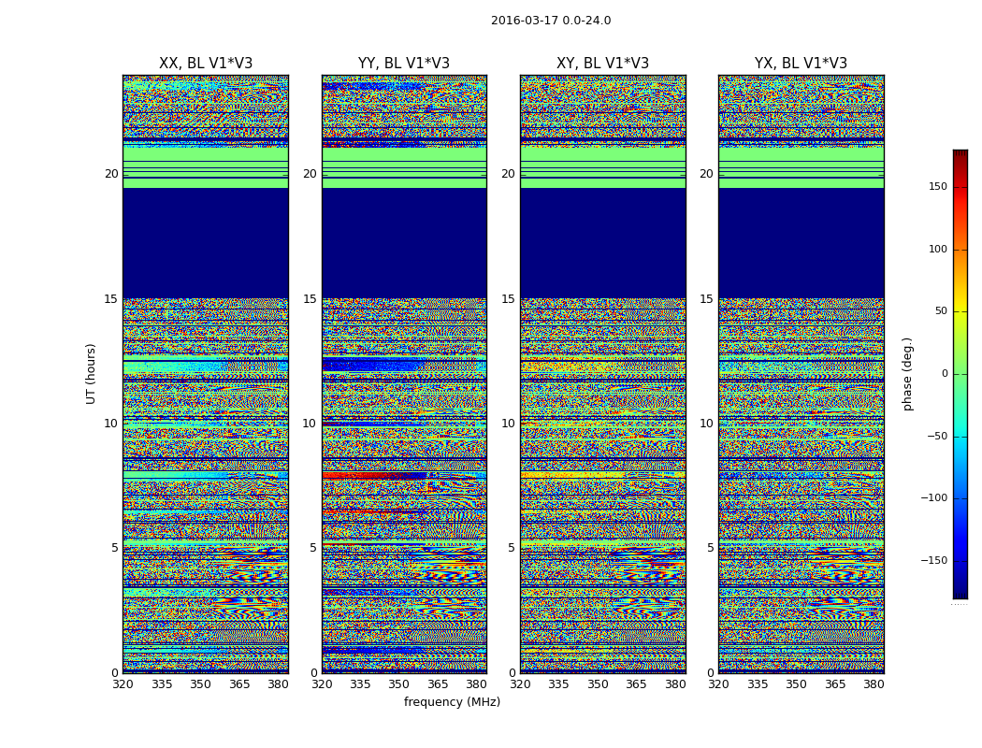982x748 pixels.
Task: Select the positive "50" colorbar tick label
Action: click(941, 311)
